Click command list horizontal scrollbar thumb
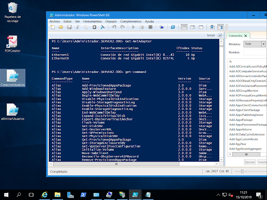This screenshot has height=200, width=267. 246,155
